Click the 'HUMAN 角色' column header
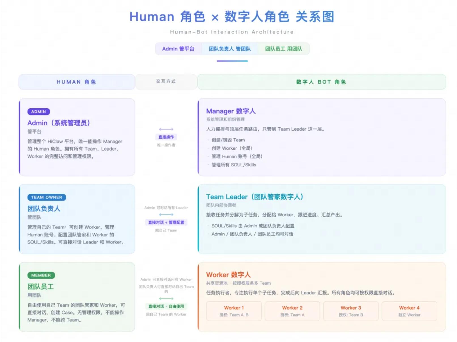This screenshot has width=457, height=342. [x=76, y=82]
